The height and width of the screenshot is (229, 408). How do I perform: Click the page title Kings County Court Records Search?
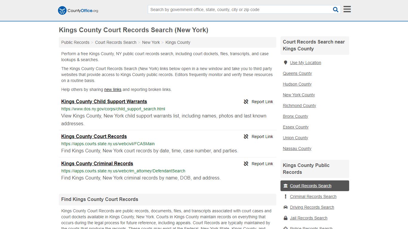tap(134, 30)
